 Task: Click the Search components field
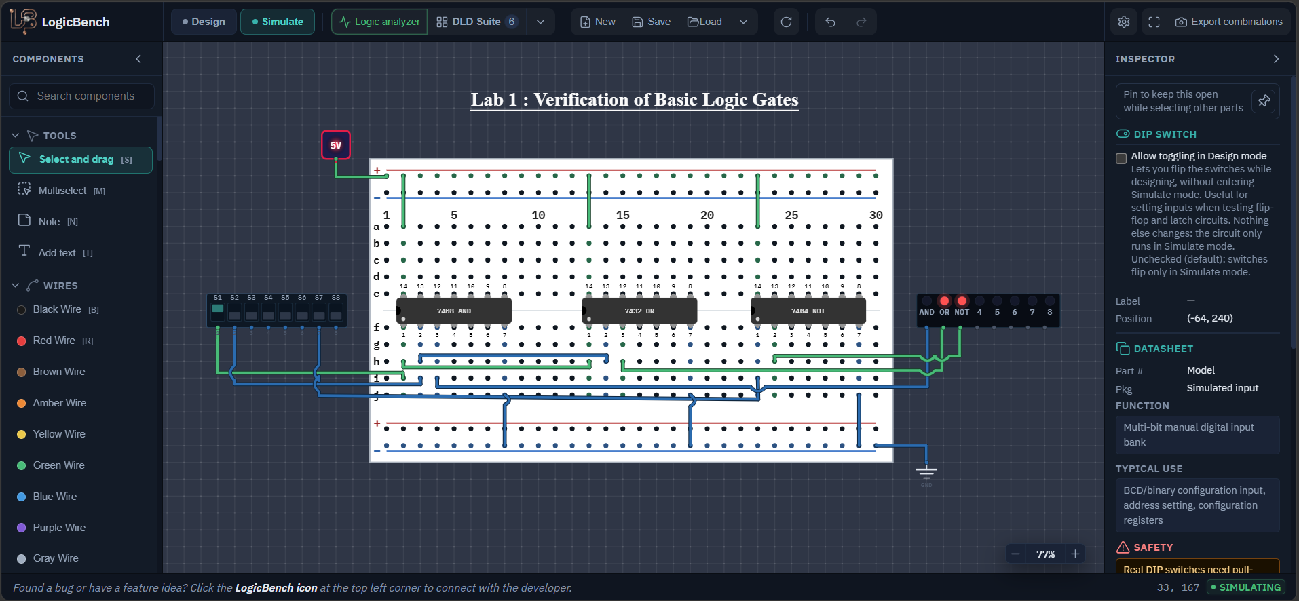81,96
